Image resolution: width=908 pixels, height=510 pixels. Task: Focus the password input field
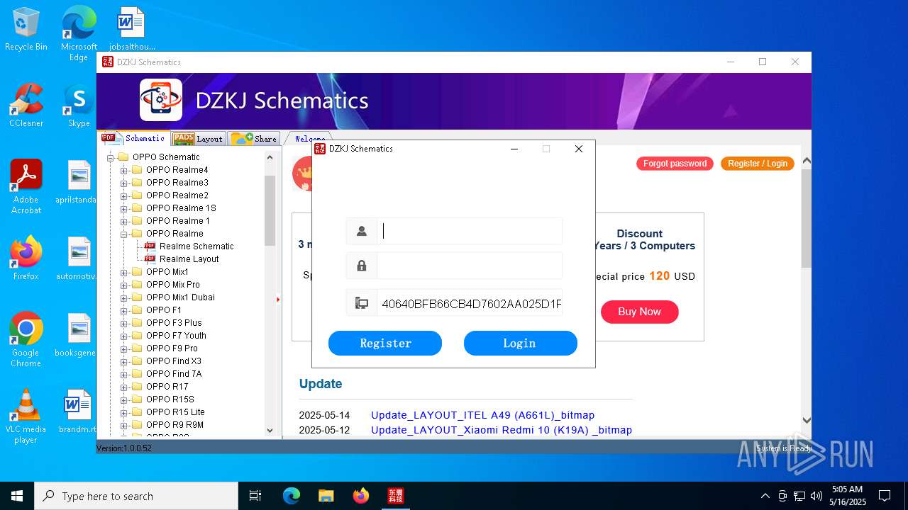pyautogui.click(x=470, y=266)
